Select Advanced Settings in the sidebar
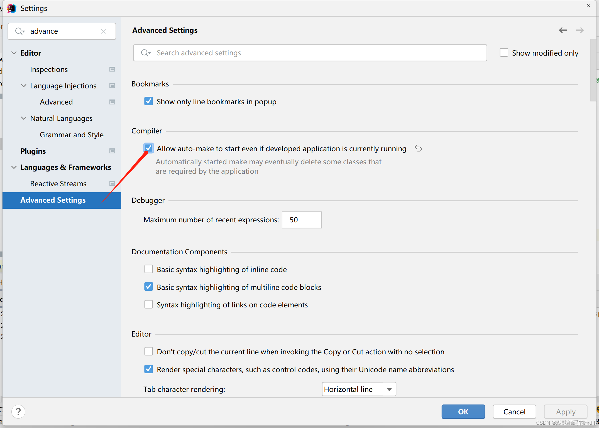Screen dimensions: 599x428 (x=62, y=200)
